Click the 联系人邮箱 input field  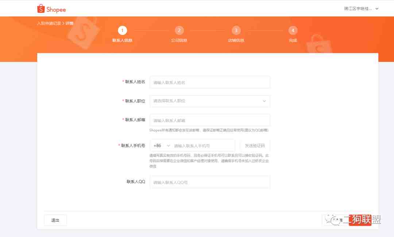tap(210, 120)
